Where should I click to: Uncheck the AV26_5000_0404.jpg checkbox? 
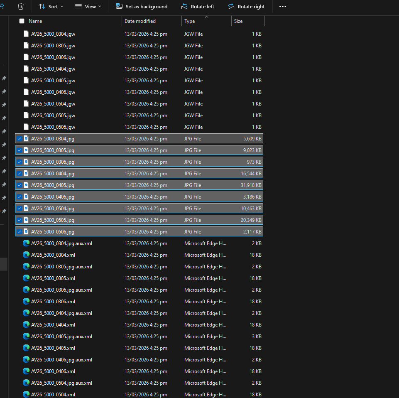pos(20,174)
